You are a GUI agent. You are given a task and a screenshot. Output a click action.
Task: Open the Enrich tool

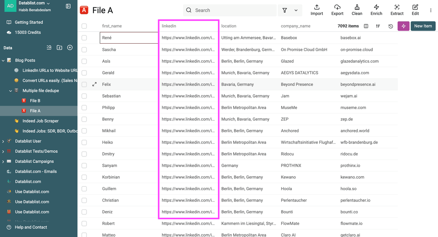[x=376, y=10]
